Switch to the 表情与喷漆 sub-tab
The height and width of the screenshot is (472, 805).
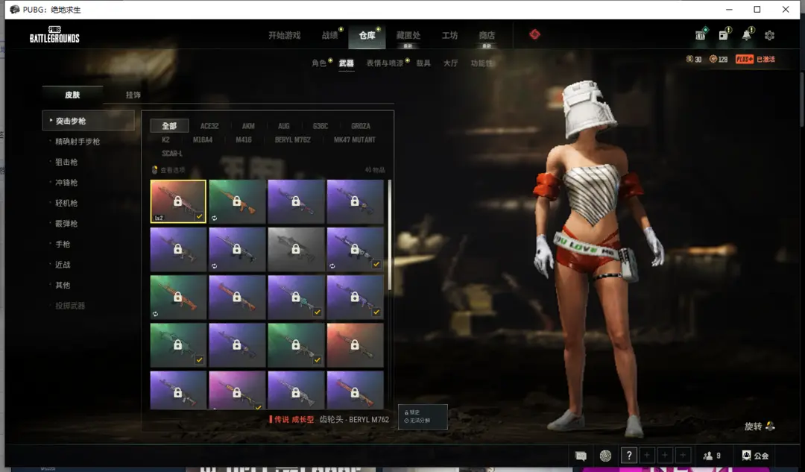click(x=385, y=63)
